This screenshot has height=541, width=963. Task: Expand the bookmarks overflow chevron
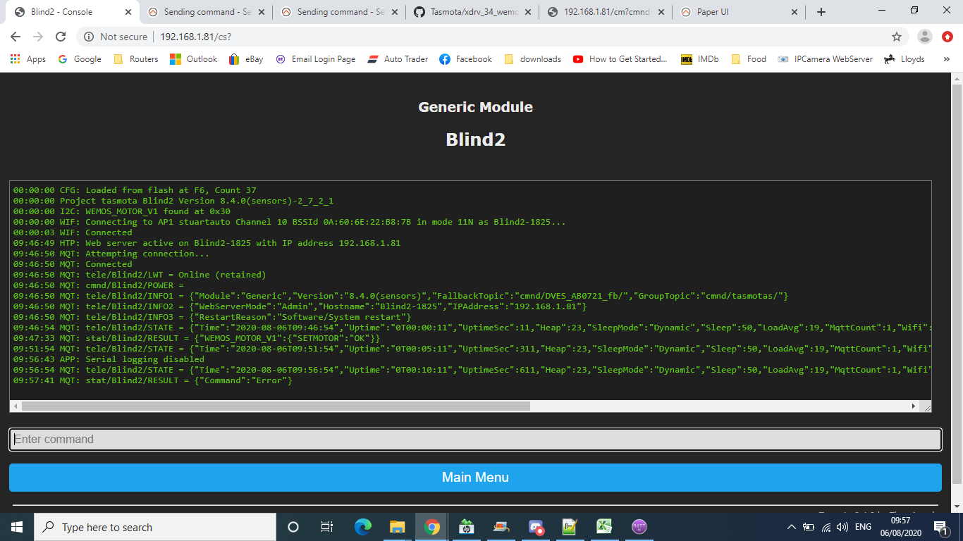[x=947, y=59]
